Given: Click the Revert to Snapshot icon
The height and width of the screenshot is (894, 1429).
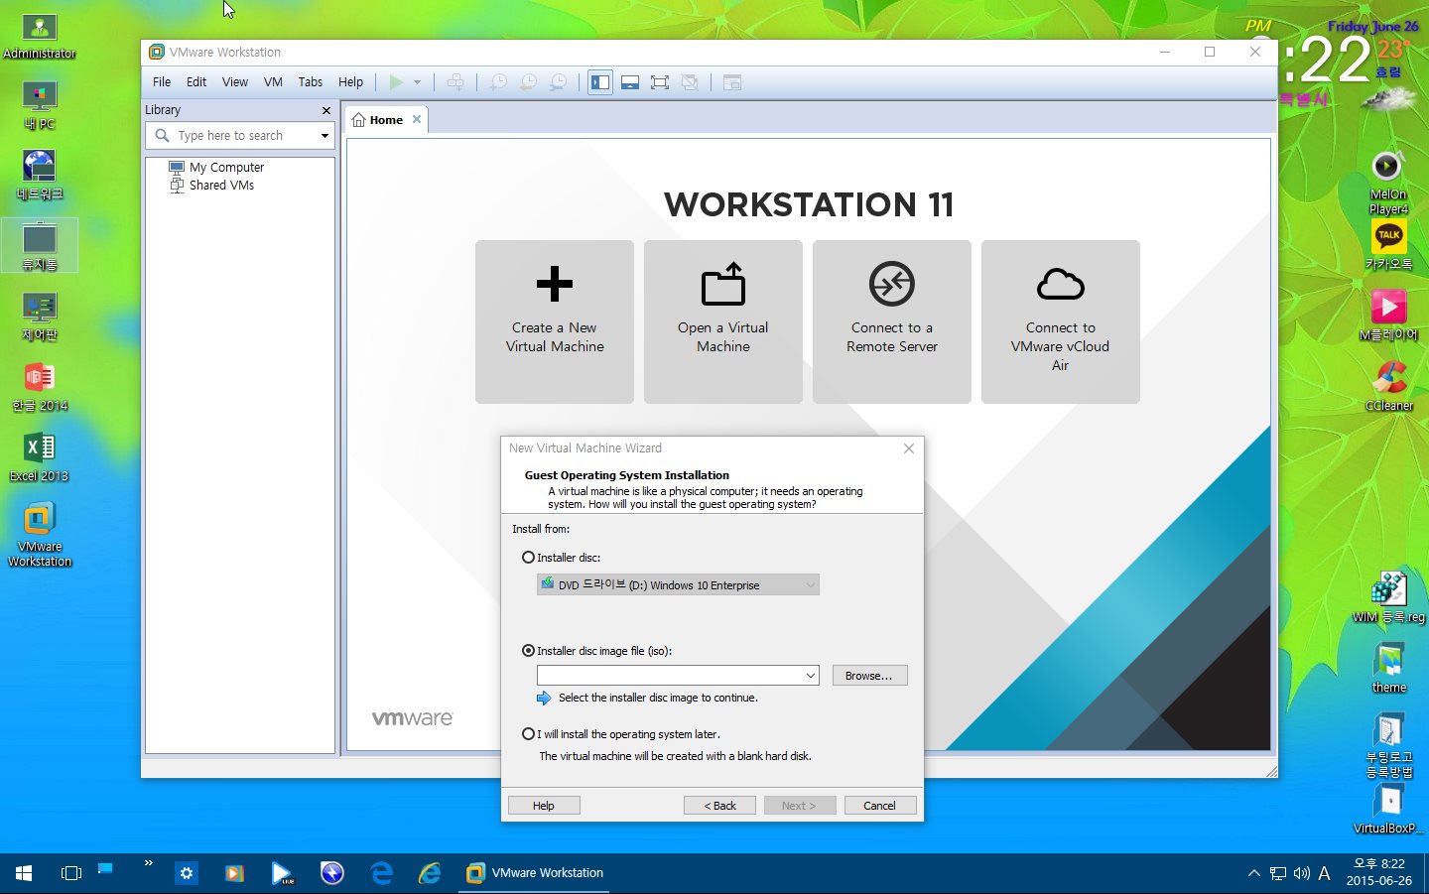Looking at the screenshot, I should click(x=529, y=82).
